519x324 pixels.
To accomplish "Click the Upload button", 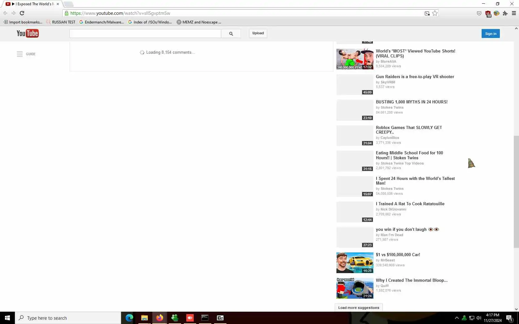I will click(x=258, y=33).
